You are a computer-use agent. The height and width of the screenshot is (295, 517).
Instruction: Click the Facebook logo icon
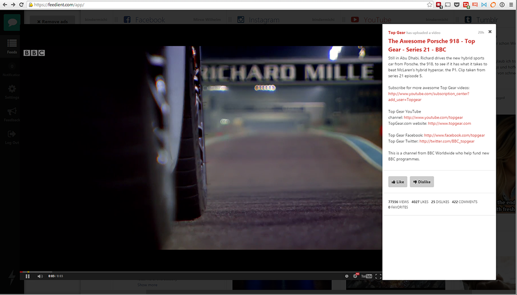coord(127,20)
